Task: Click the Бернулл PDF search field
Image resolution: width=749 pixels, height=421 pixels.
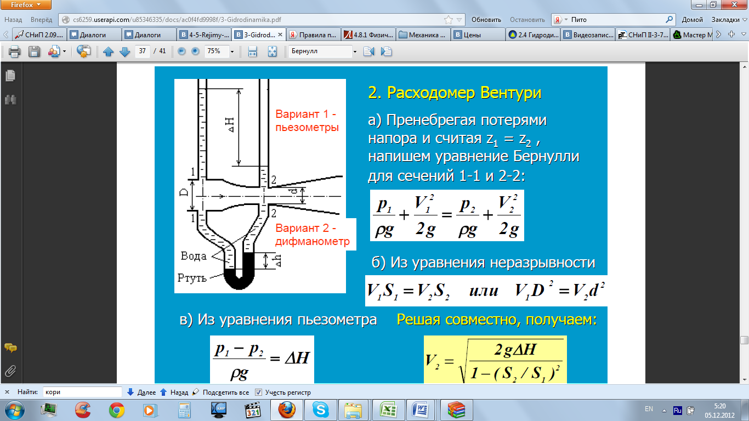Action: tap(320, 52)
